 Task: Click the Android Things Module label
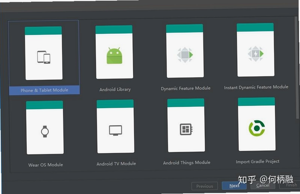(186, 163)
